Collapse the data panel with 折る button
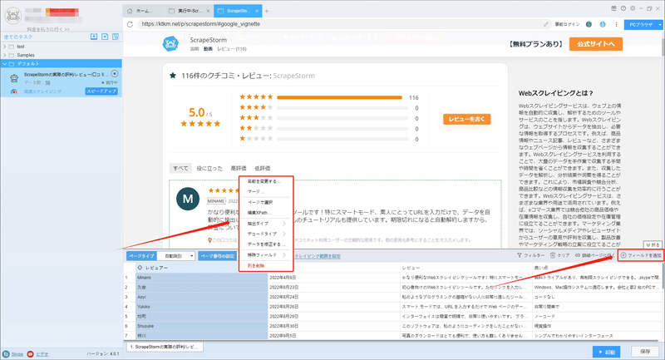 click(653, 245)
